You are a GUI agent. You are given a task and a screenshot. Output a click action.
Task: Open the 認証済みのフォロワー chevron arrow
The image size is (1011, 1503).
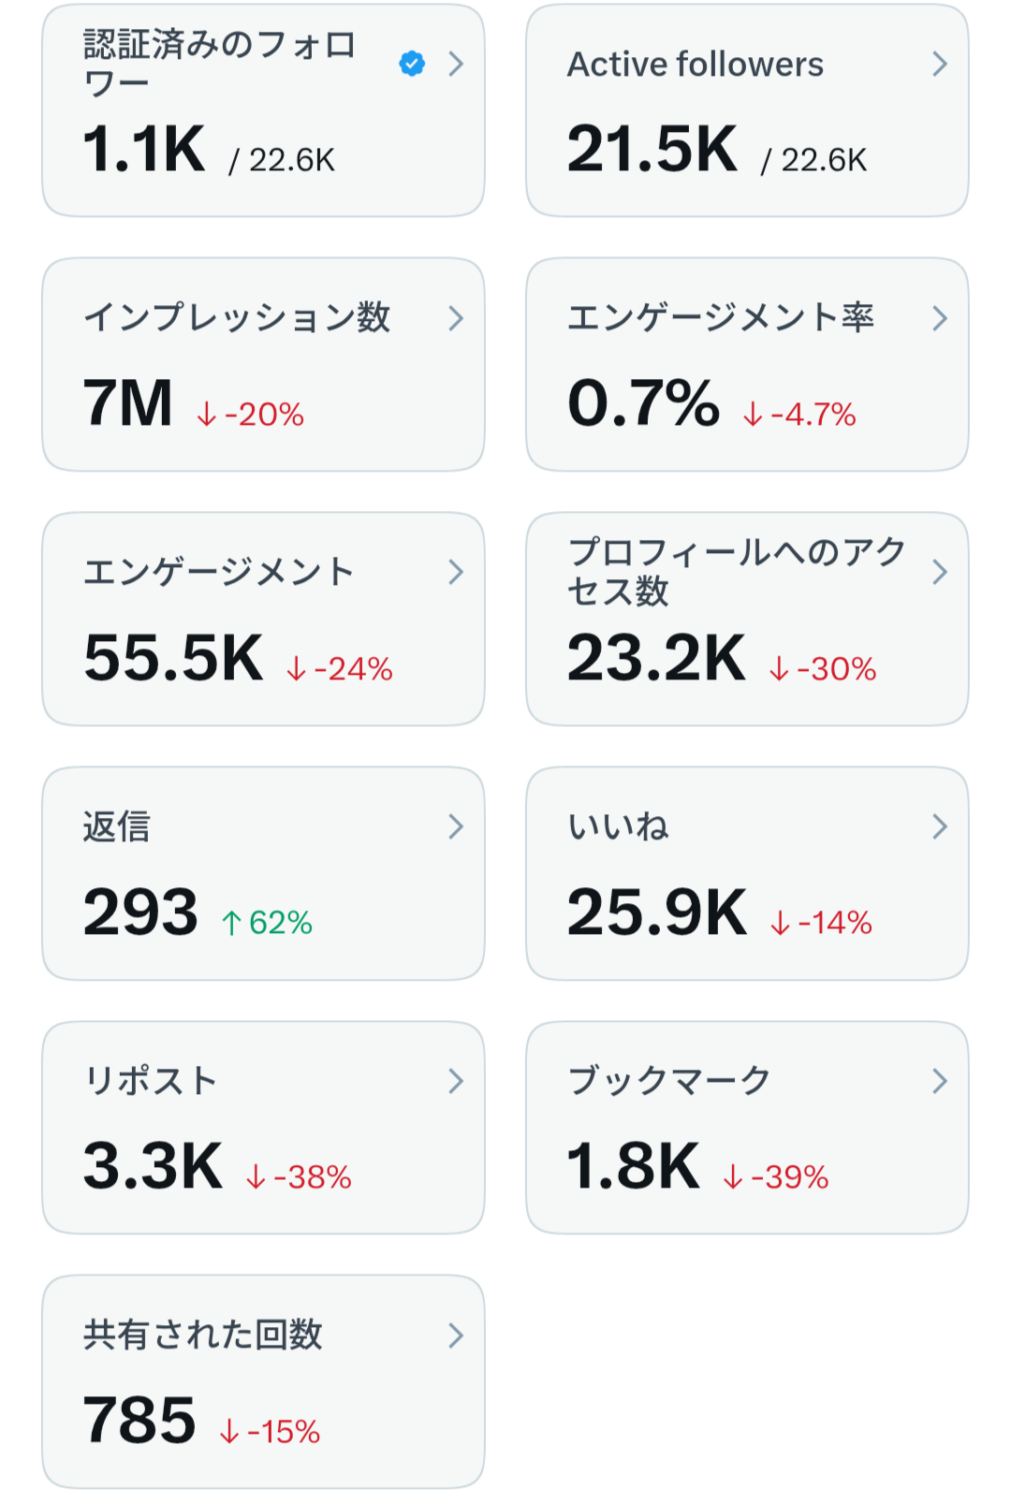coord(456,64)
